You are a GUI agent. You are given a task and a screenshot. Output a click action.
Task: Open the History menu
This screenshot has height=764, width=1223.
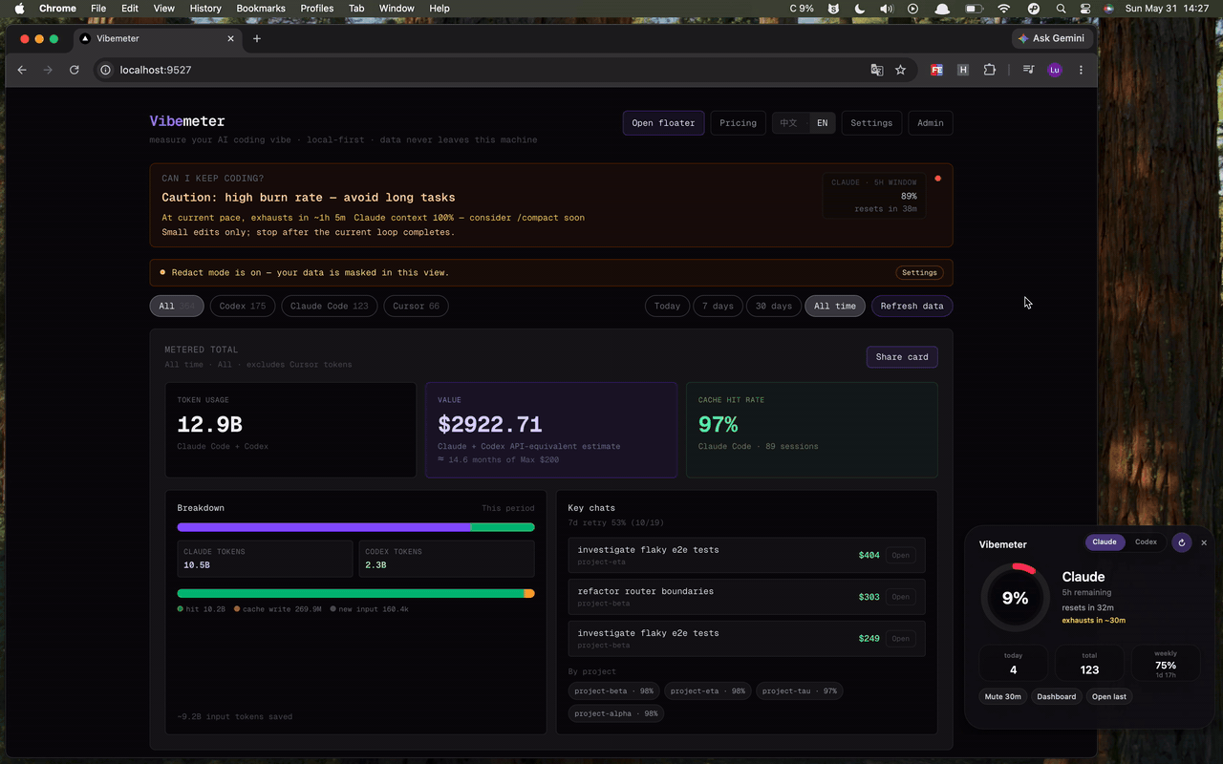click(205, 9)
